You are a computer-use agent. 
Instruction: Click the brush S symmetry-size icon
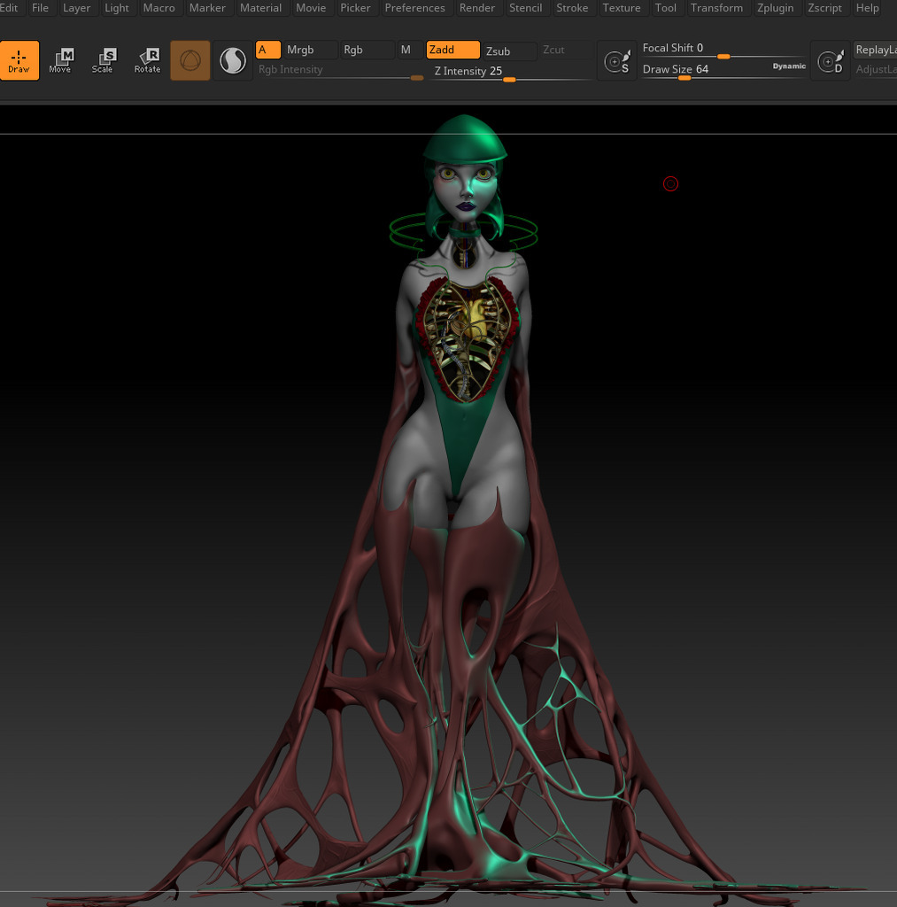616,61
